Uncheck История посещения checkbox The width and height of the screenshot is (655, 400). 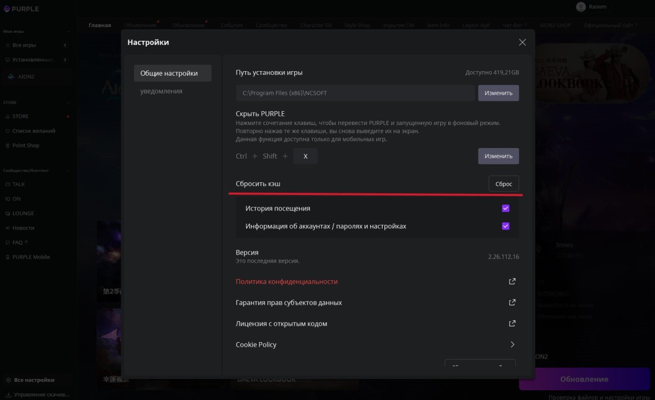point(506,208)
